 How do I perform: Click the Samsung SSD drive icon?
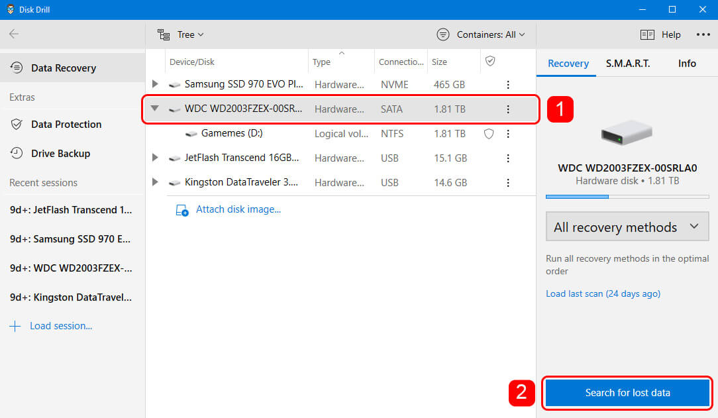[x=174, y=85]
